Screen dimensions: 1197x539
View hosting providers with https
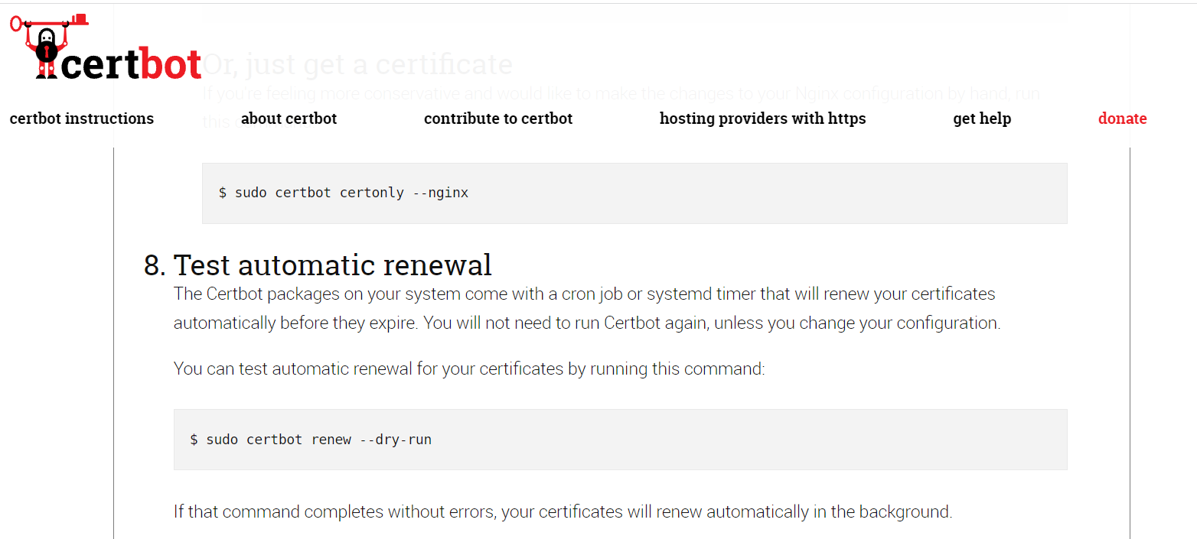coord(762,119)
